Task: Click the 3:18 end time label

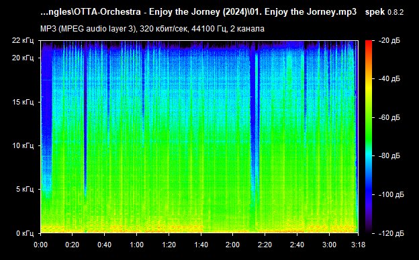Action: coord(358,245)
